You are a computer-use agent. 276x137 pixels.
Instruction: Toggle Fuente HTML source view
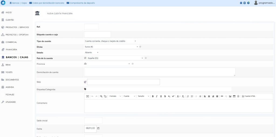point(249,96)
